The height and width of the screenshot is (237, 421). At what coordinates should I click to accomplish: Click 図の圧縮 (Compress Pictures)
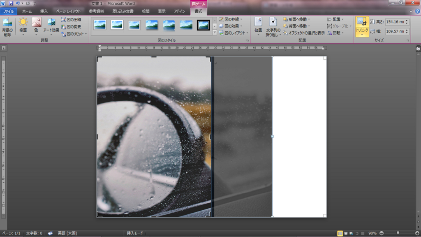[71, 20]
